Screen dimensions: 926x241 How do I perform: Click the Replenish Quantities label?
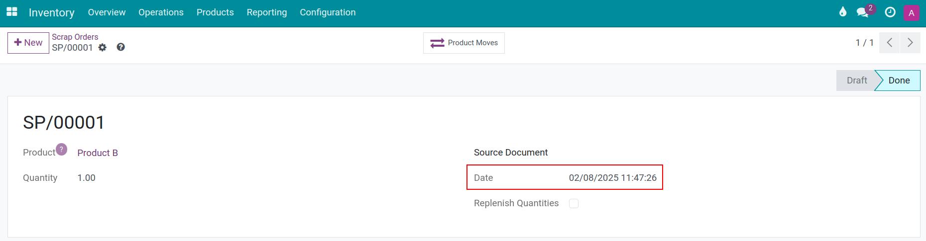tap(516, 203)
